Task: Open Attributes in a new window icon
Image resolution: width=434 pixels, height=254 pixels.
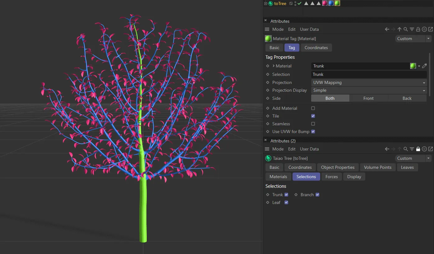Action: [x=431, y=29]
